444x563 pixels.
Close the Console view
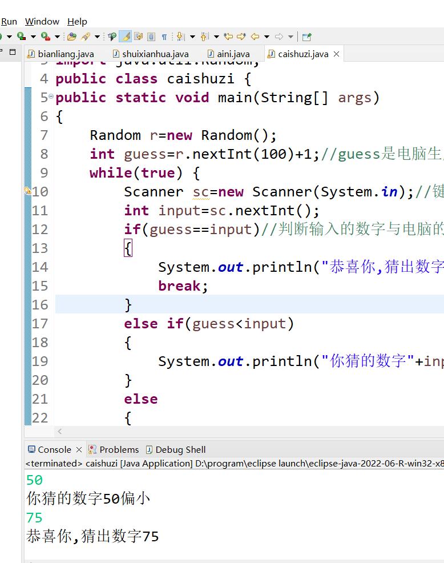(x=79, y=449)
